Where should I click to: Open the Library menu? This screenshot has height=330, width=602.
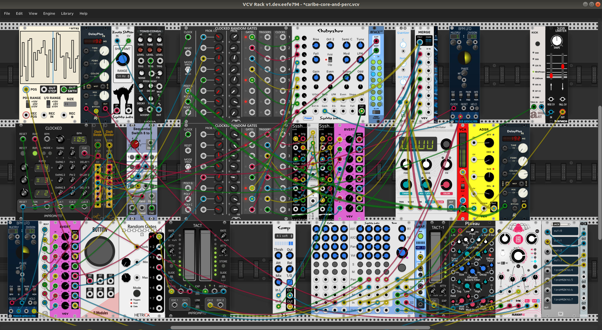pyautogui.click(x=67, y=13)
